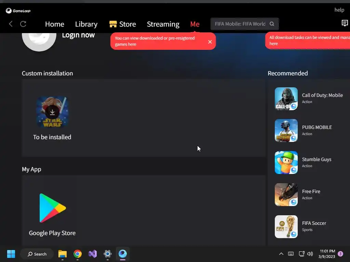Screen dimensions: 350x262
Task: Open the clock and date panel
Action: point(327,254)
